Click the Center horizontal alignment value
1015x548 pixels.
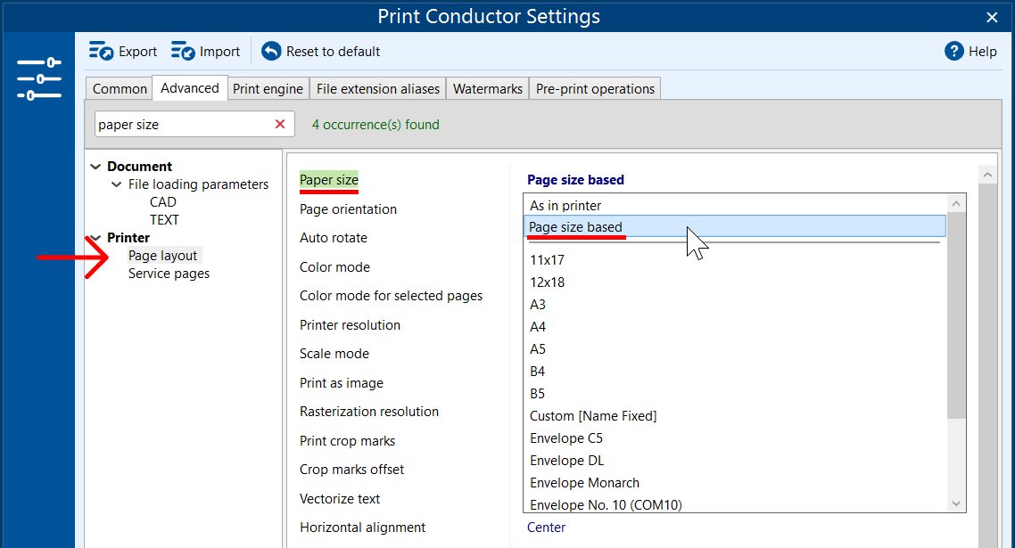pyautogui.click(x=546, y=528)
